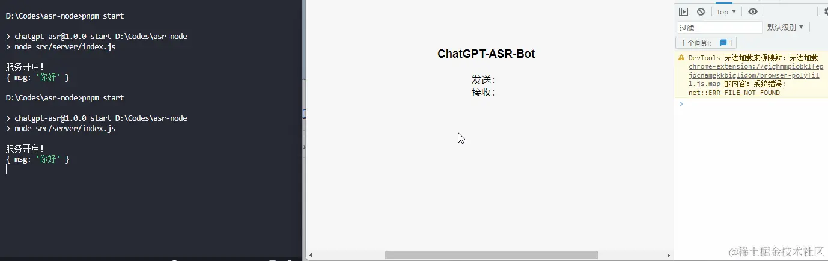The image size is (828, 261).
Task: Click the eye icon for live expressions
Action: [753, 11]
